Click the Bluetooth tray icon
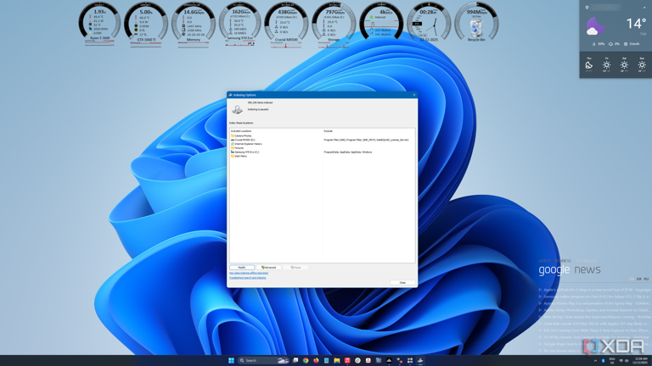Screen dimensions: 652x366 604,361
